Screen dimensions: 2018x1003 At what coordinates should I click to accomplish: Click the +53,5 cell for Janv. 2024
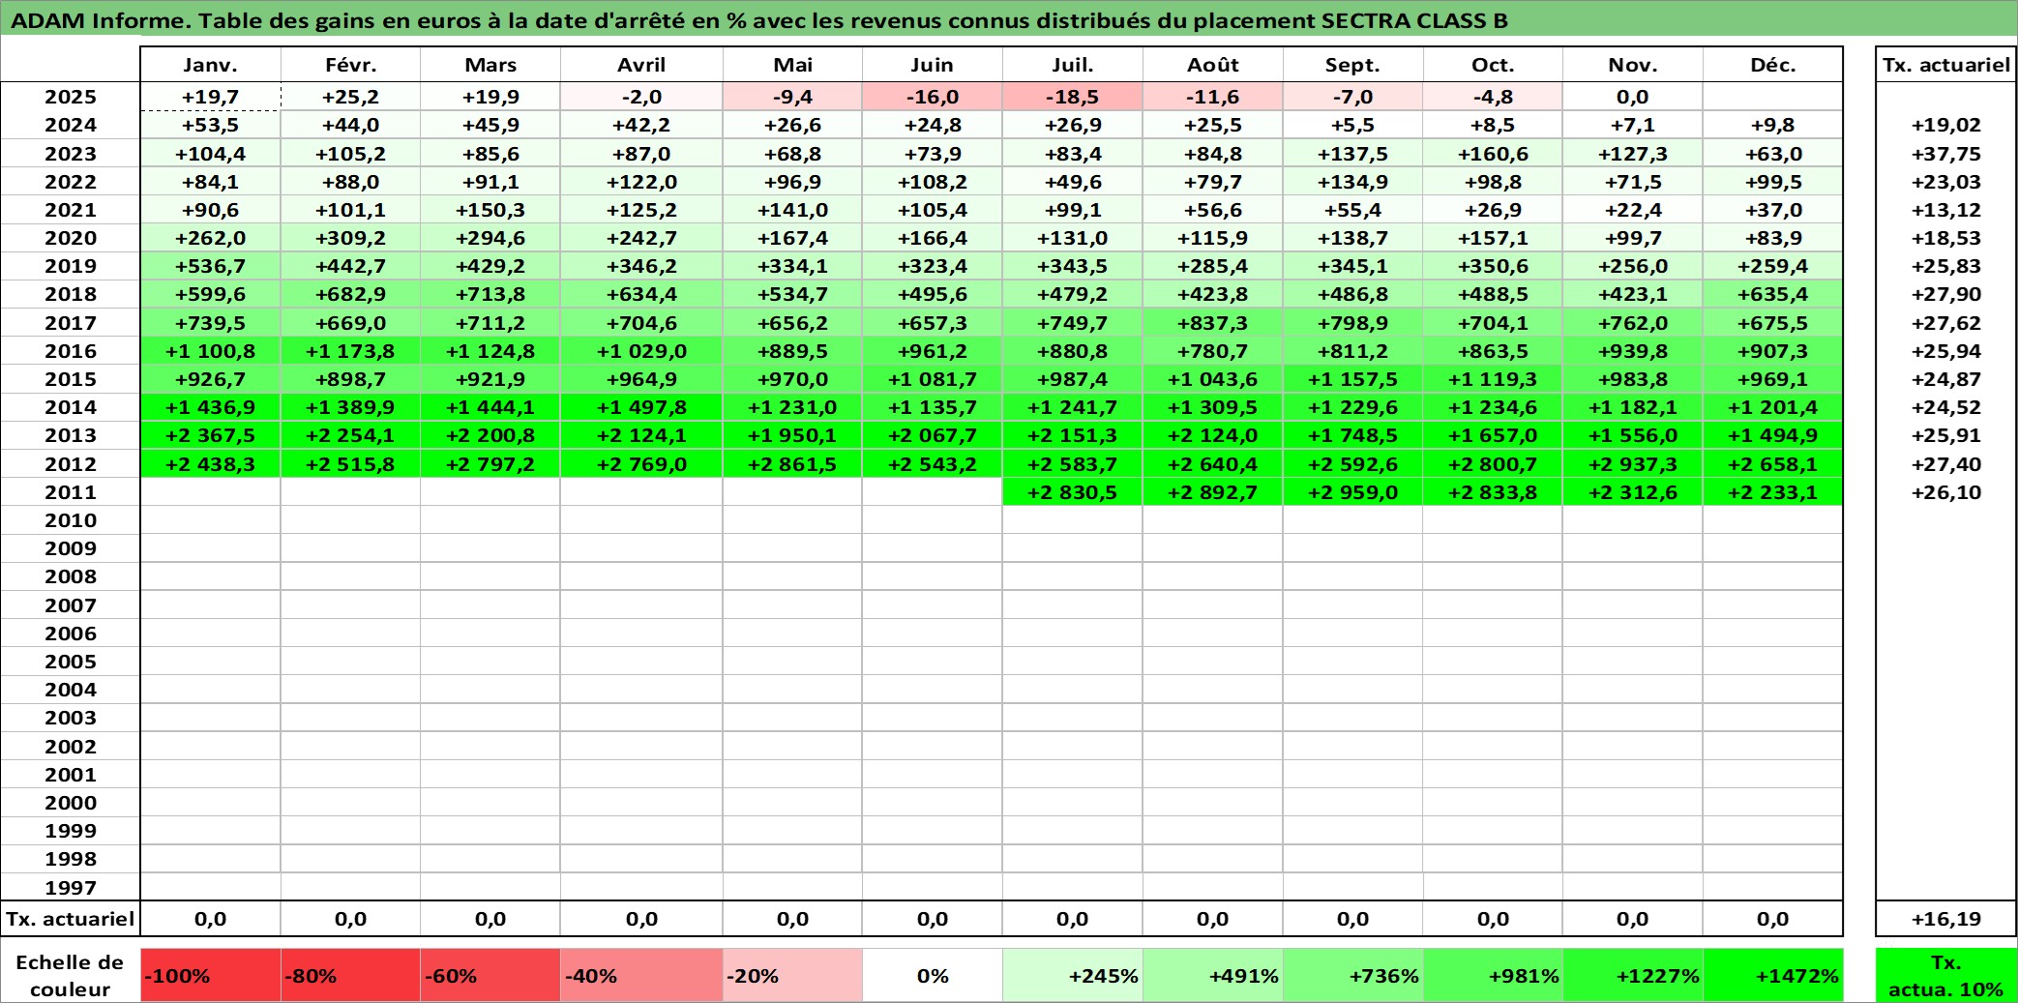(x=210, y=125)
